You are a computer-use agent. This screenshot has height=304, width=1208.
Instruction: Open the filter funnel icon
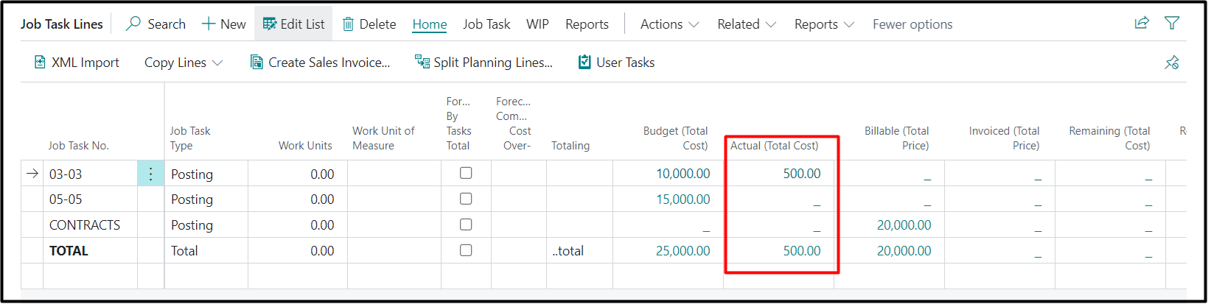coord(1171,23)
